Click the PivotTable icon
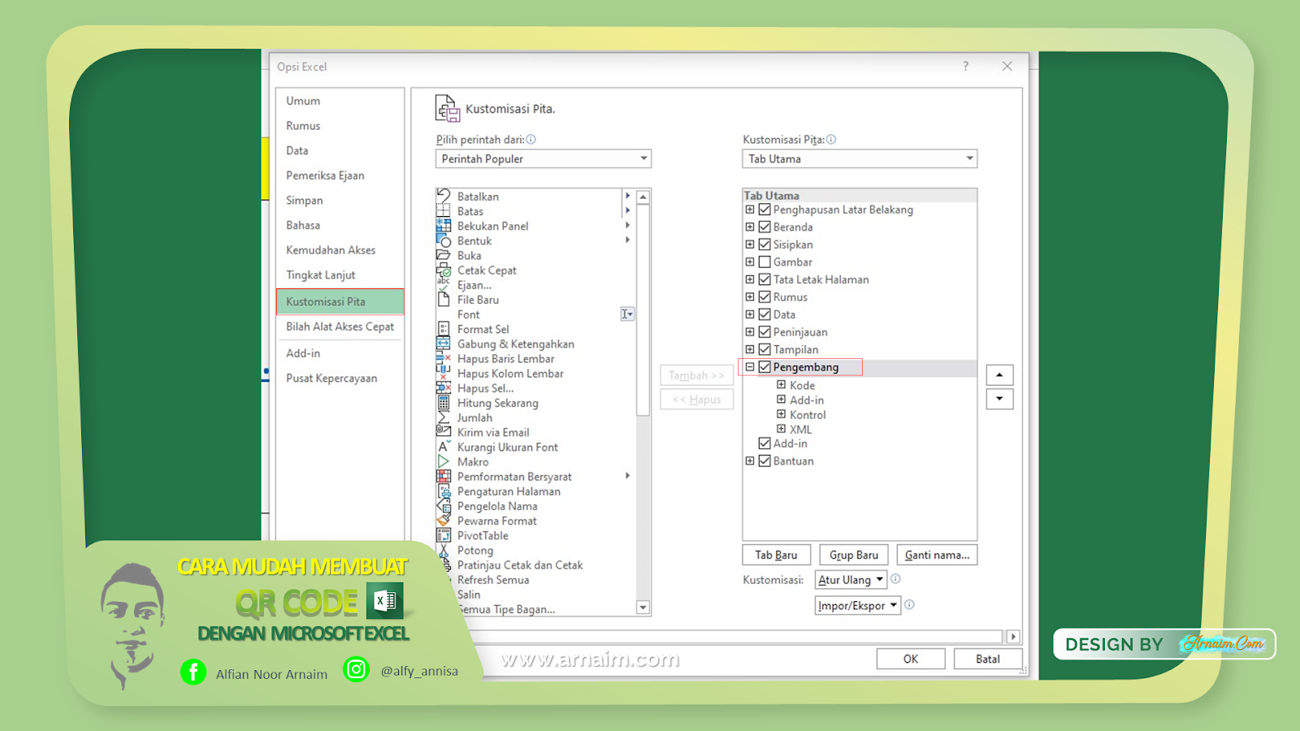This screenshot has width=1300, height=731. tap(444, 535)
